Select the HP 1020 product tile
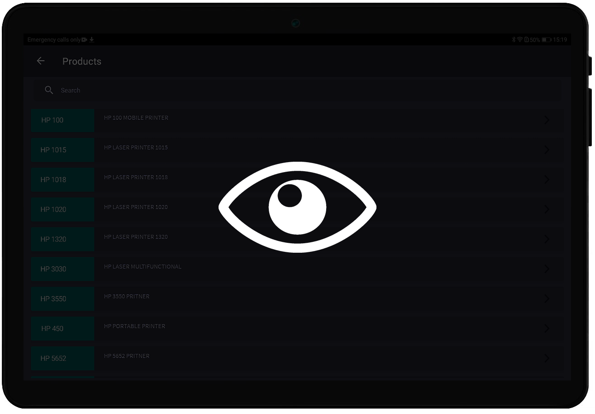The height and width of the screenshot is (414, 595). tap(62, 209)
